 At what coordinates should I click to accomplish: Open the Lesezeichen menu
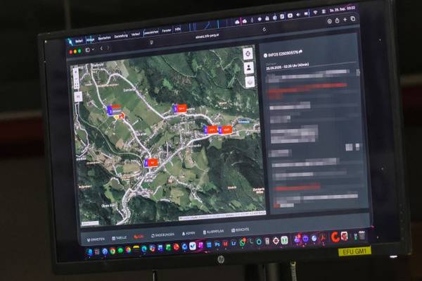(x=151, y=32)
